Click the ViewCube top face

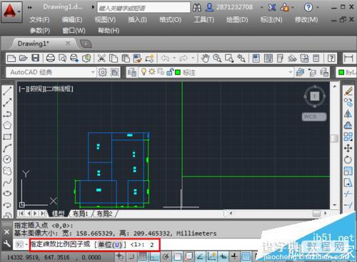click(x=314, y=96)
